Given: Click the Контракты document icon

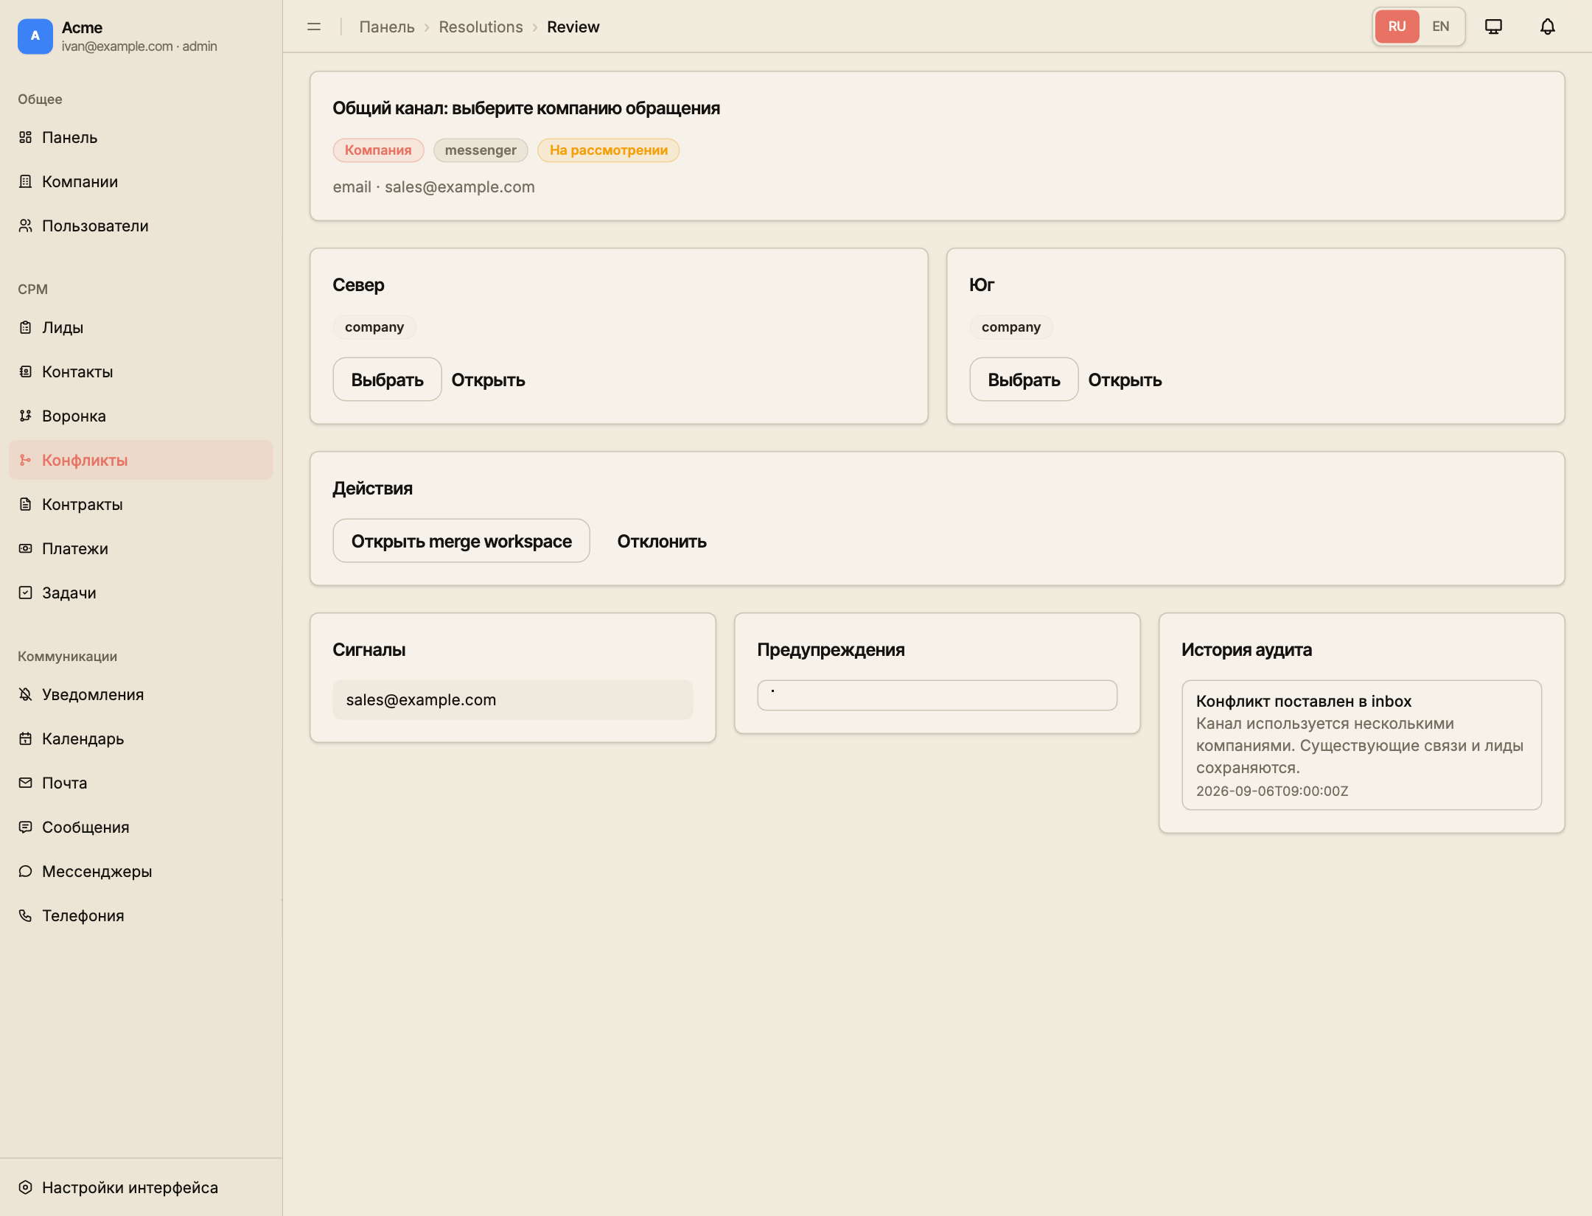Looking at the screenshot, I should pyautogui.click(x=25, y=504).
